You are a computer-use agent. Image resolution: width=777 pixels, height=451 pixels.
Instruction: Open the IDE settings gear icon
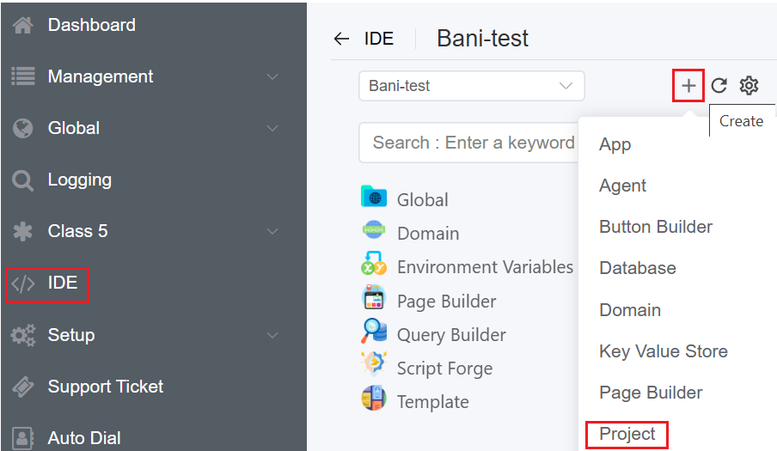pyautogui.click(x=749, y=86)
